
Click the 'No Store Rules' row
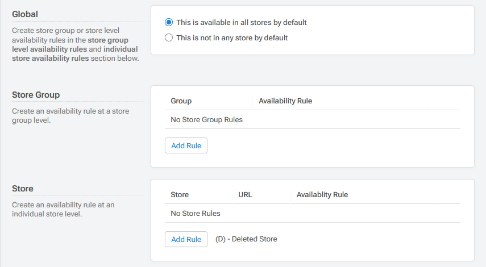[x=313, y=214]
